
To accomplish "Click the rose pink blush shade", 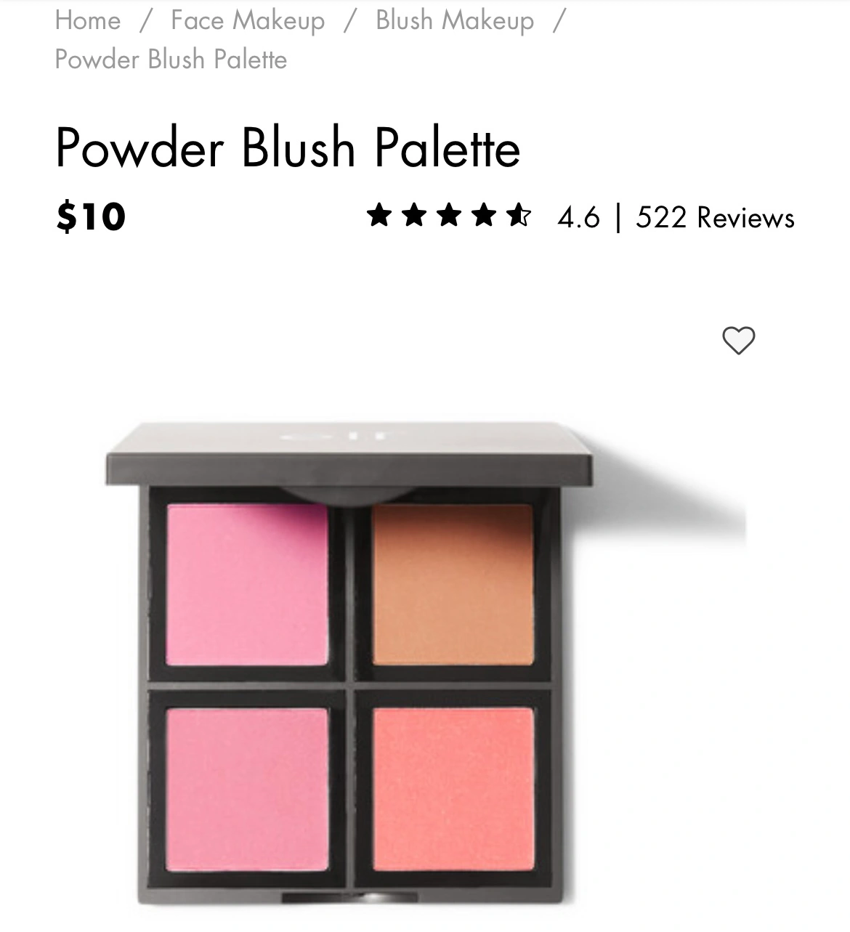I will [x=247, y=790].
